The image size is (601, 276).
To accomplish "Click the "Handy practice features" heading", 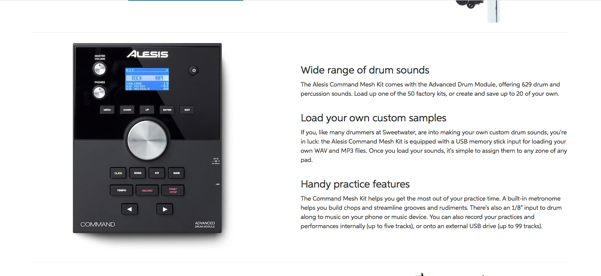I will tap(355, 184).
